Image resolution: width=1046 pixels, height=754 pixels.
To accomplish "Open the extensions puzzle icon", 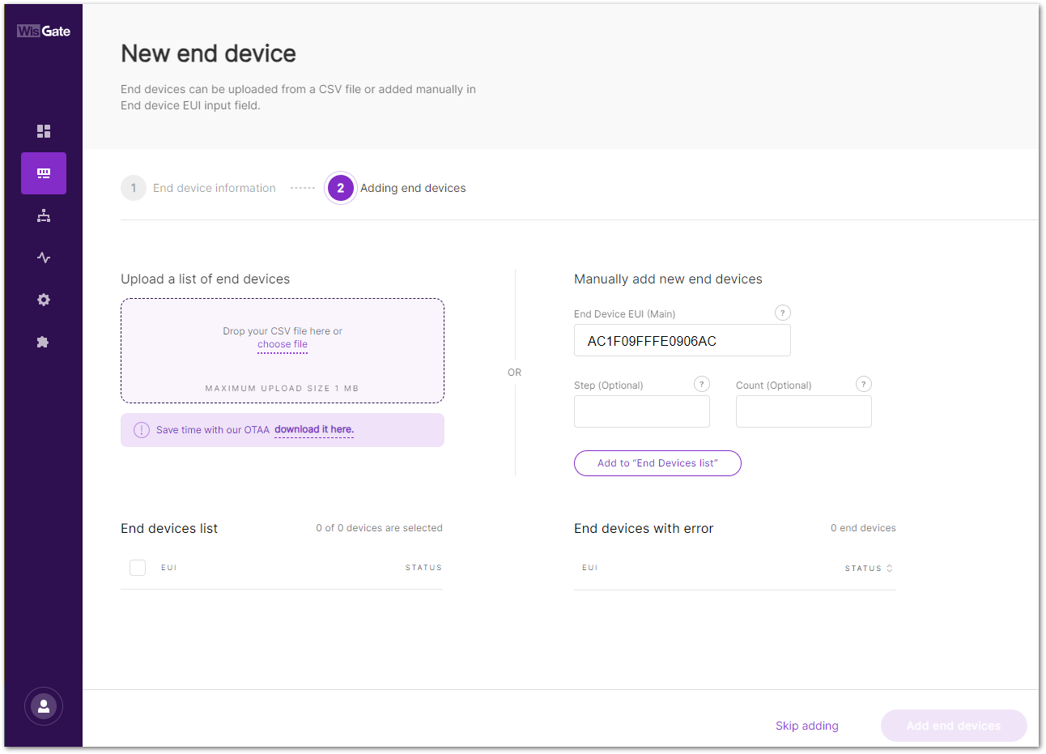I will (x=44, y=342).
